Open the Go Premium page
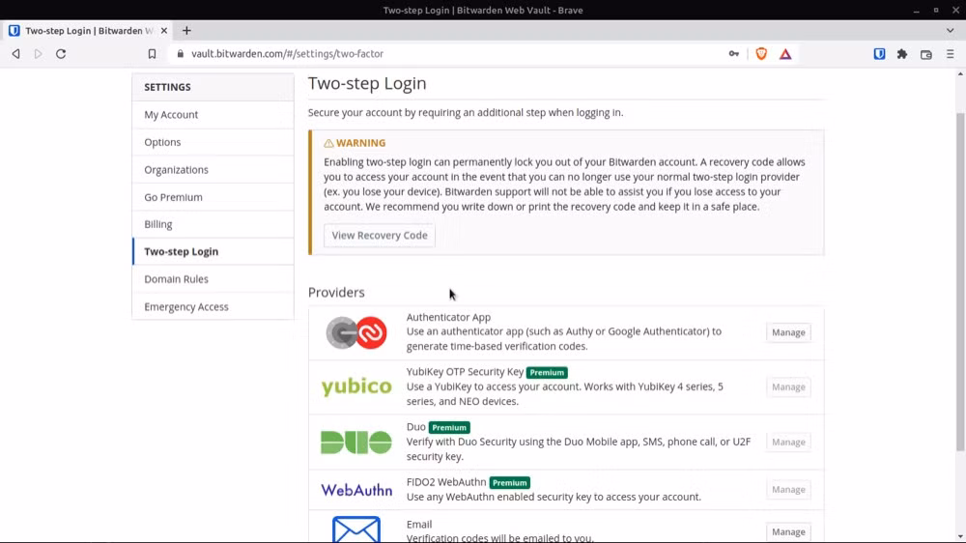The width and height of the screenshot is (966, 543). click(213, 197)
